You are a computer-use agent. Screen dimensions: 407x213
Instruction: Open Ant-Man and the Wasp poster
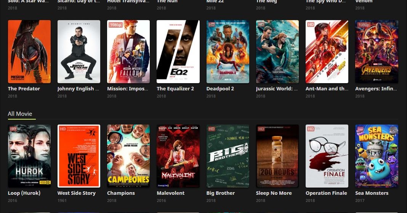pyautogui.click(x=327, y=52)
